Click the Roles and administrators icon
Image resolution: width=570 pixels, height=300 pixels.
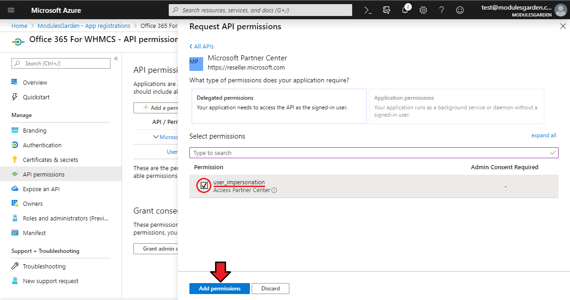click(15, 218)
